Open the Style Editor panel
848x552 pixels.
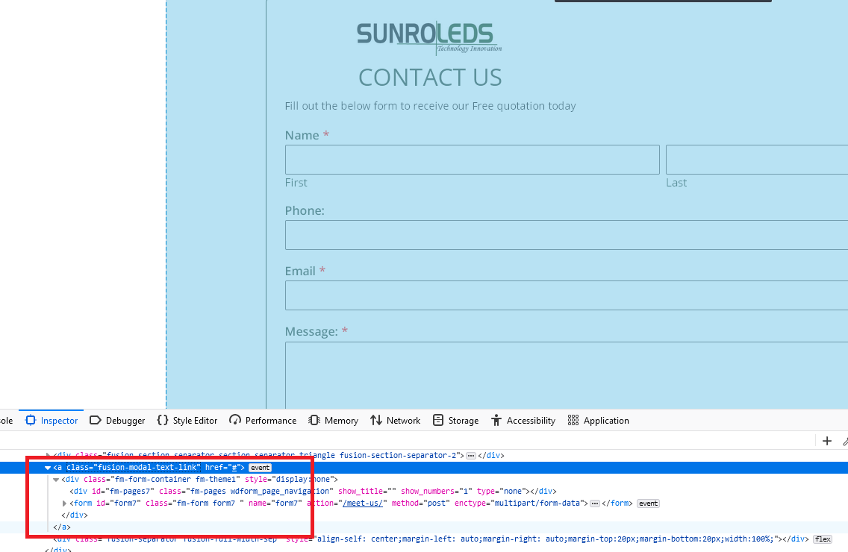point(187,421)
